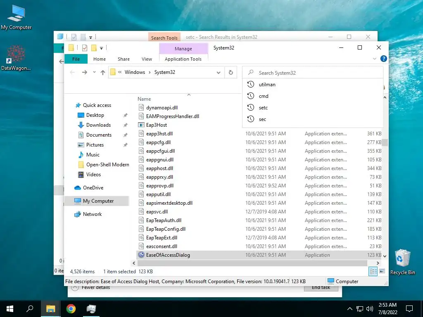Go up one folder level arrow

click(x=103, y=72)
